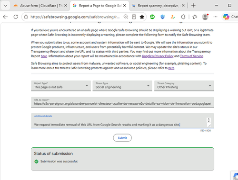Close the Abuse form Cloudflare tab
The height and width of the screenshot is (180, 238).
pyautogui.click(x=66, y=6)
